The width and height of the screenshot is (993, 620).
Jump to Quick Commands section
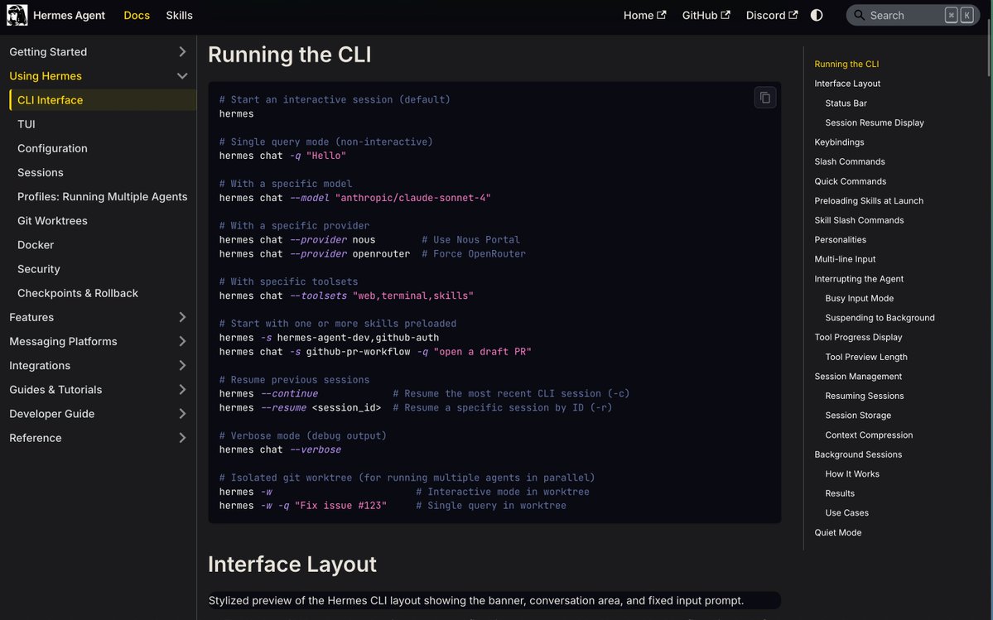(851, 181)
